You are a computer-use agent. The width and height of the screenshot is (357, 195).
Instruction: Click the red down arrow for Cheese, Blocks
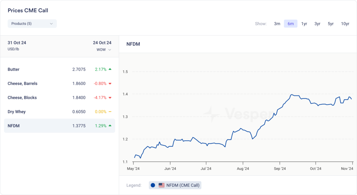pos(110,98)
